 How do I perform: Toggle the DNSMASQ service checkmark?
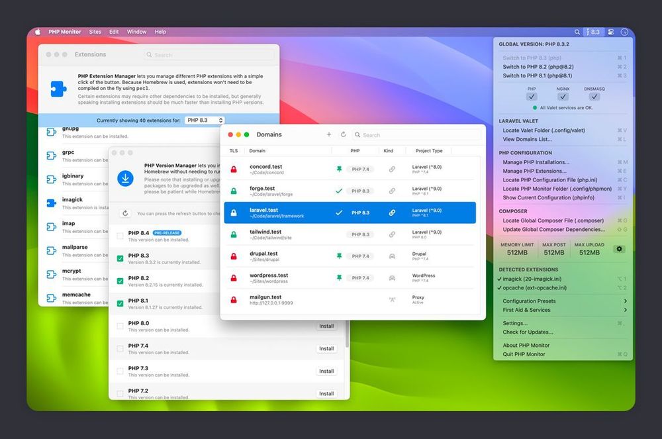click(x=594, y=97)
